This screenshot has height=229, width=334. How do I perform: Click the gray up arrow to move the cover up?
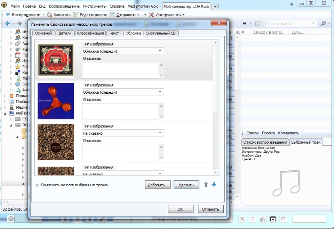pos(206,184)
